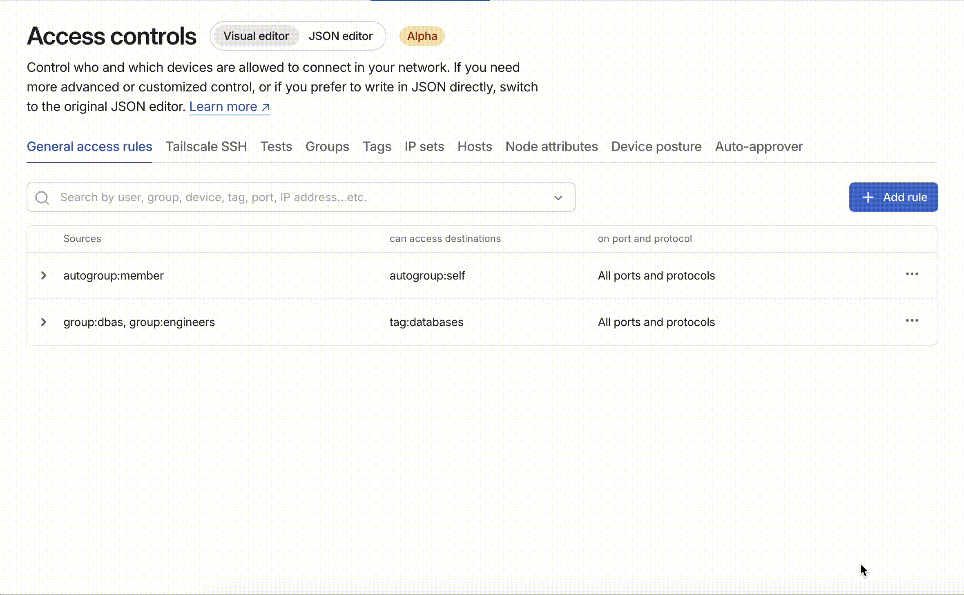The height and width of the screenshot is (595, 964).
Task: Open the Hosts tab
Action: pos(475,147)
